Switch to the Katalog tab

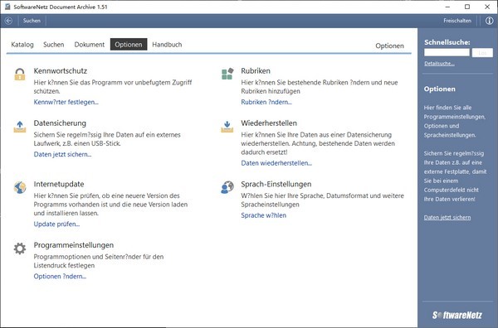point(22,45)
